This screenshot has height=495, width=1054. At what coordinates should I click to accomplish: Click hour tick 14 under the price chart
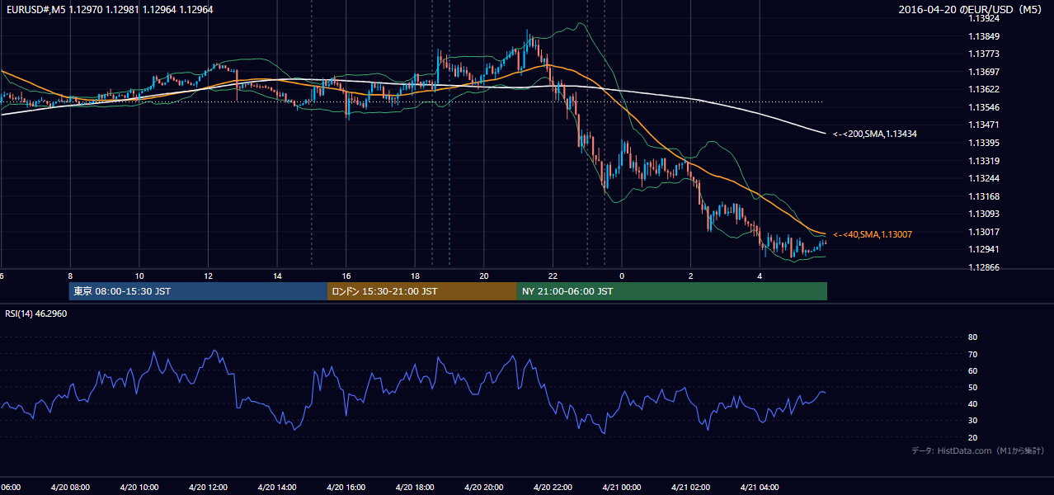(277, 276)
